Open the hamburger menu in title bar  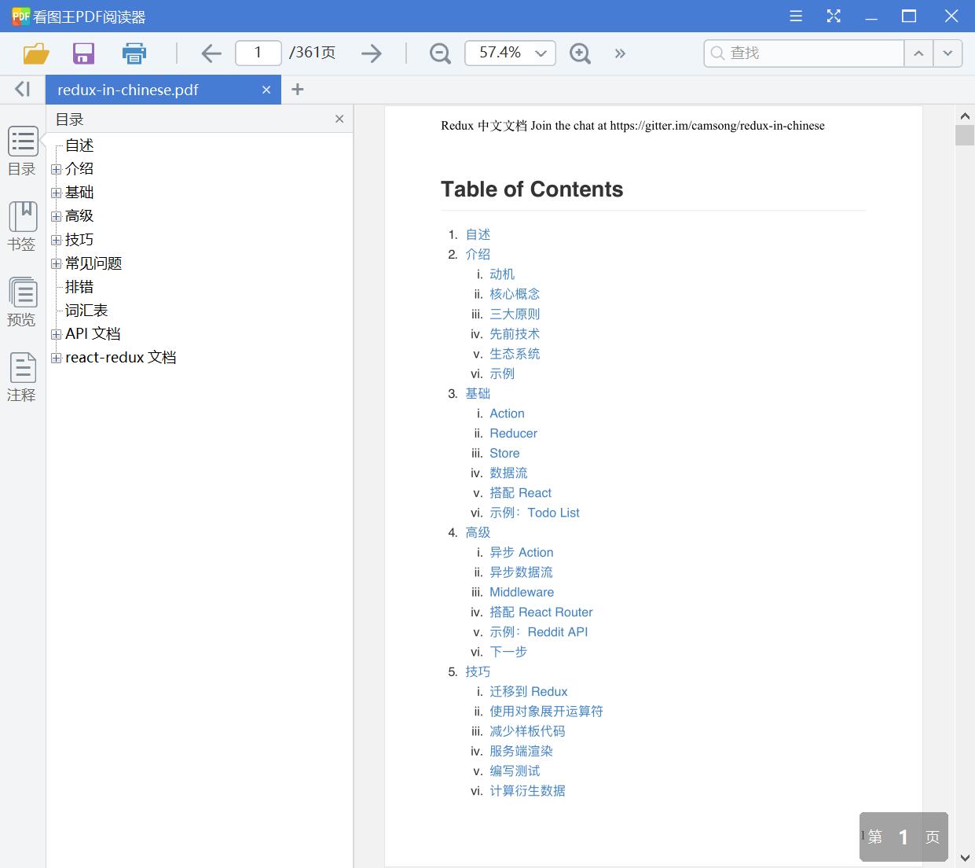coord(796,16)
